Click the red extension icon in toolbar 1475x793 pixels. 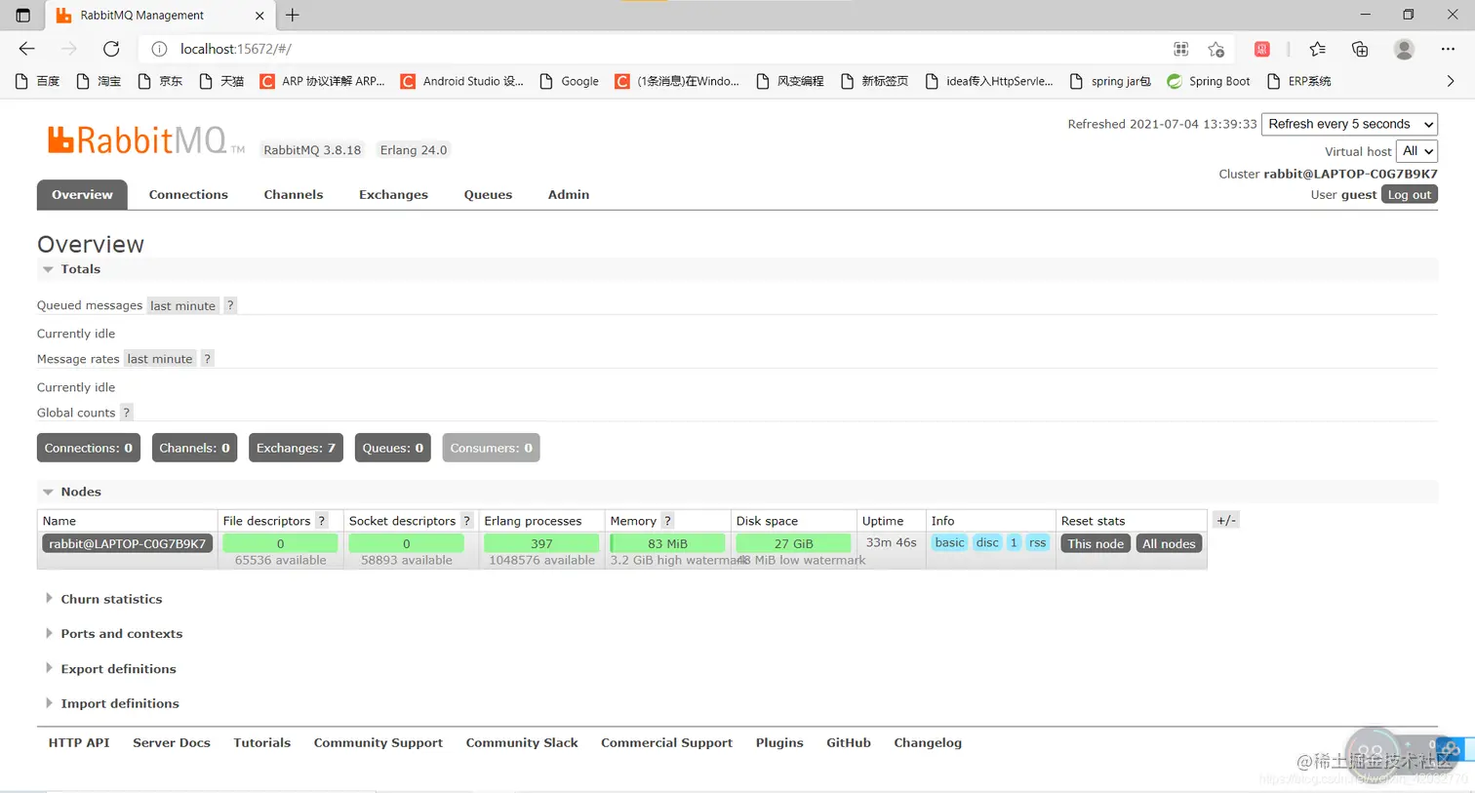1261,49
